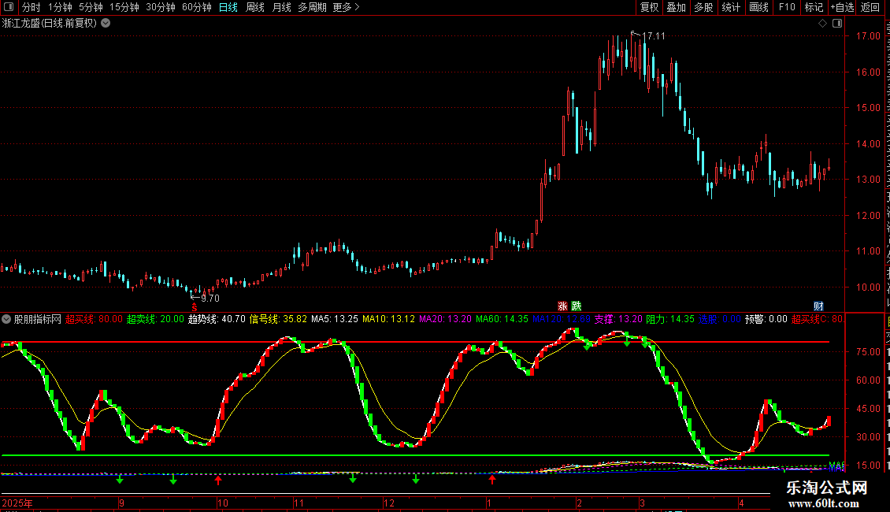Viewport: 890px width, 512px height.
Task: Click the blue 财 finance marker icon
Action: click(818, 306)
